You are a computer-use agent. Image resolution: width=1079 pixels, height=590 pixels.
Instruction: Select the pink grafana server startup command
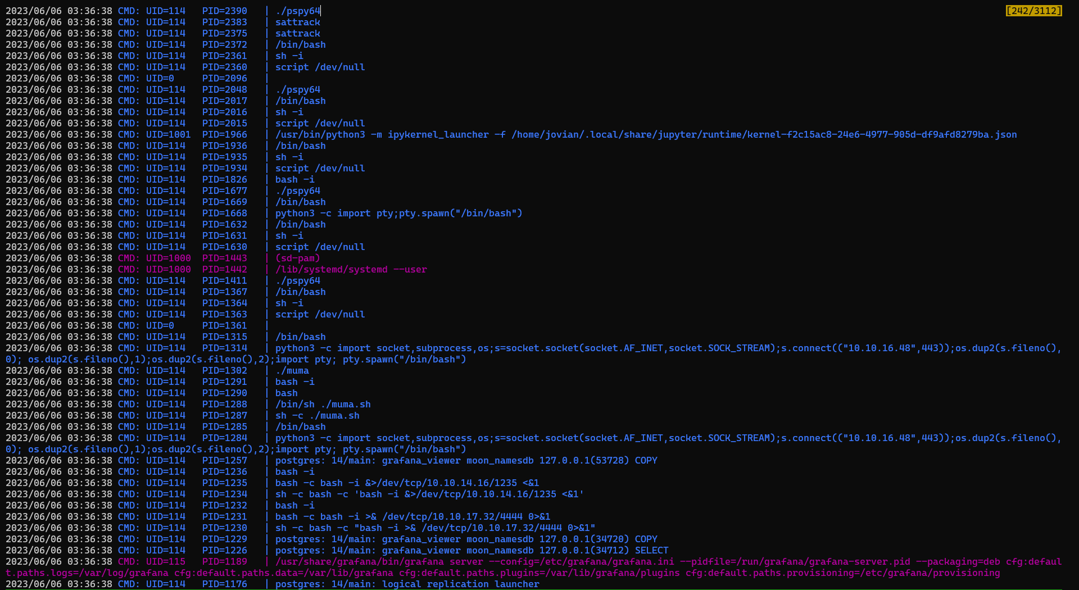562,561
